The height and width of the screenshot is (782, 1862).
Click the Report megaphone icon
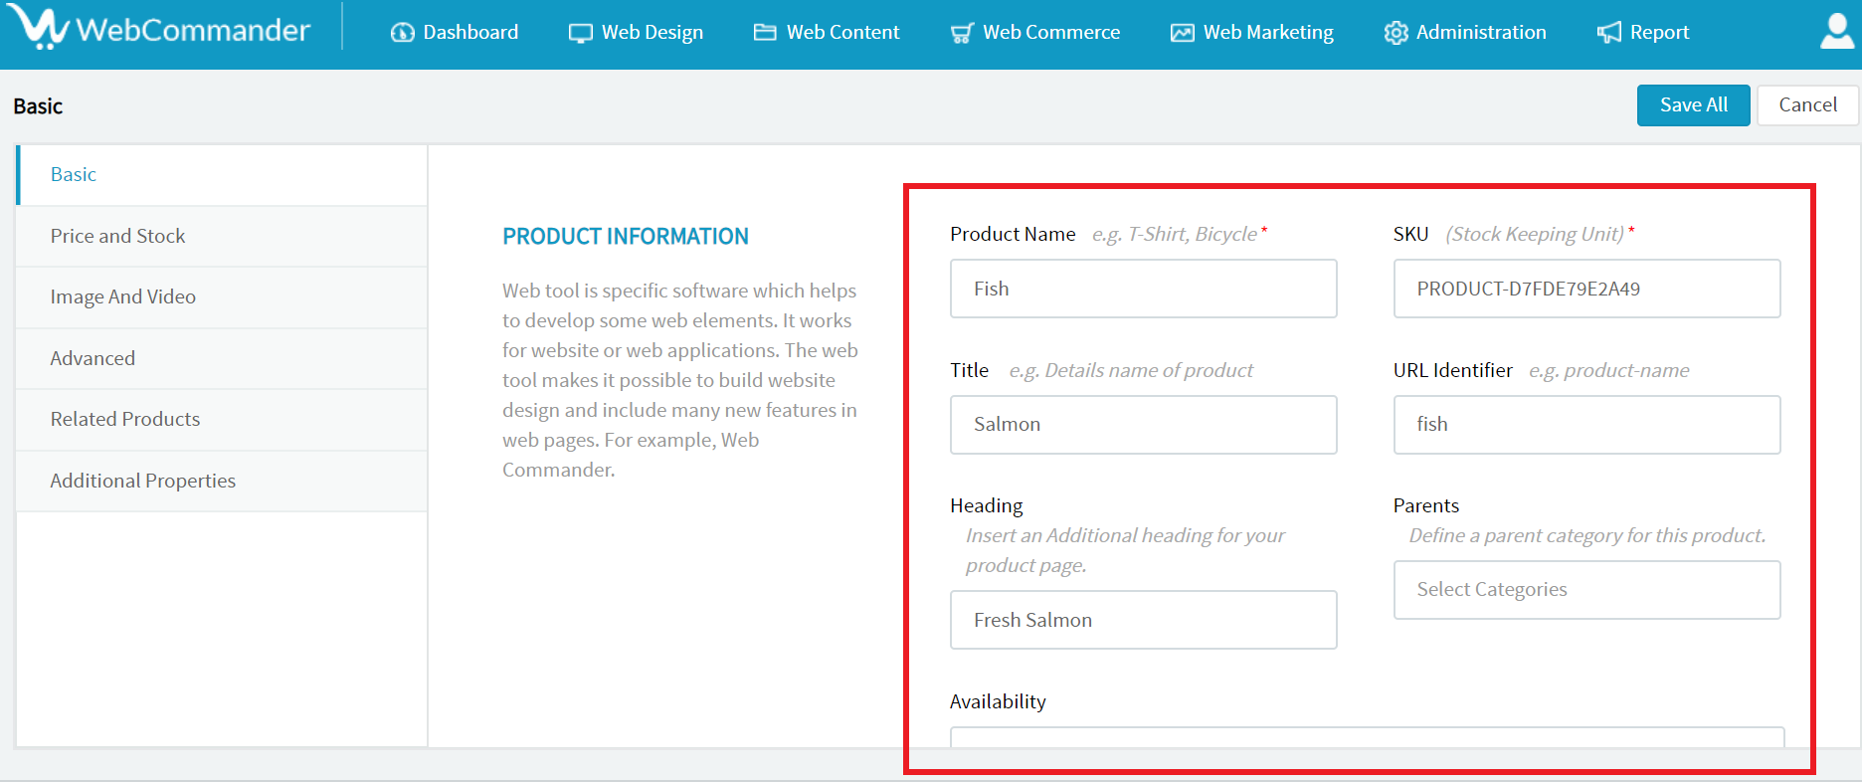1608,33
